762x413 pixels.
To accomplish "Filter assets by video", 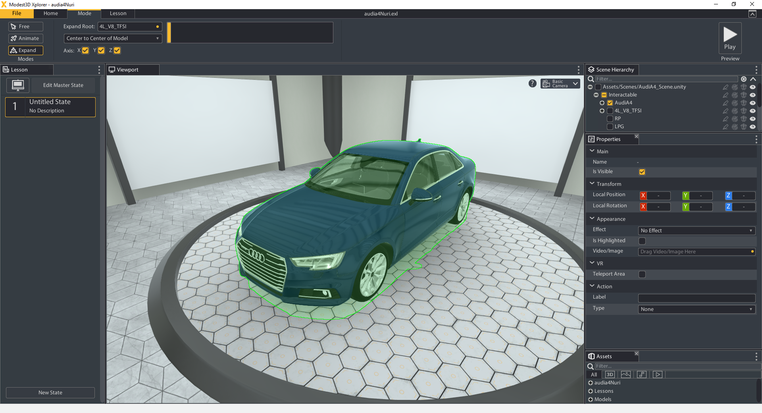I will click(x=658, y=374).
